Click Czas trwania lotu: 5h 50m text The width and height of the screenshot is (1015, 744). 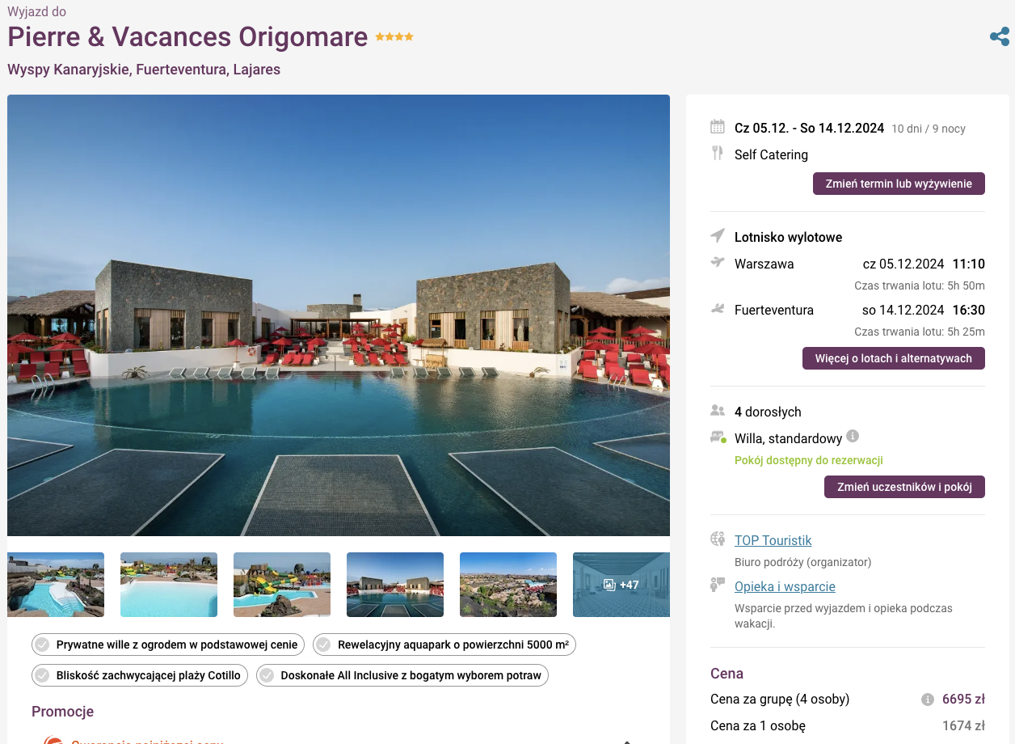pyautogui.click(x=920, y=285)
